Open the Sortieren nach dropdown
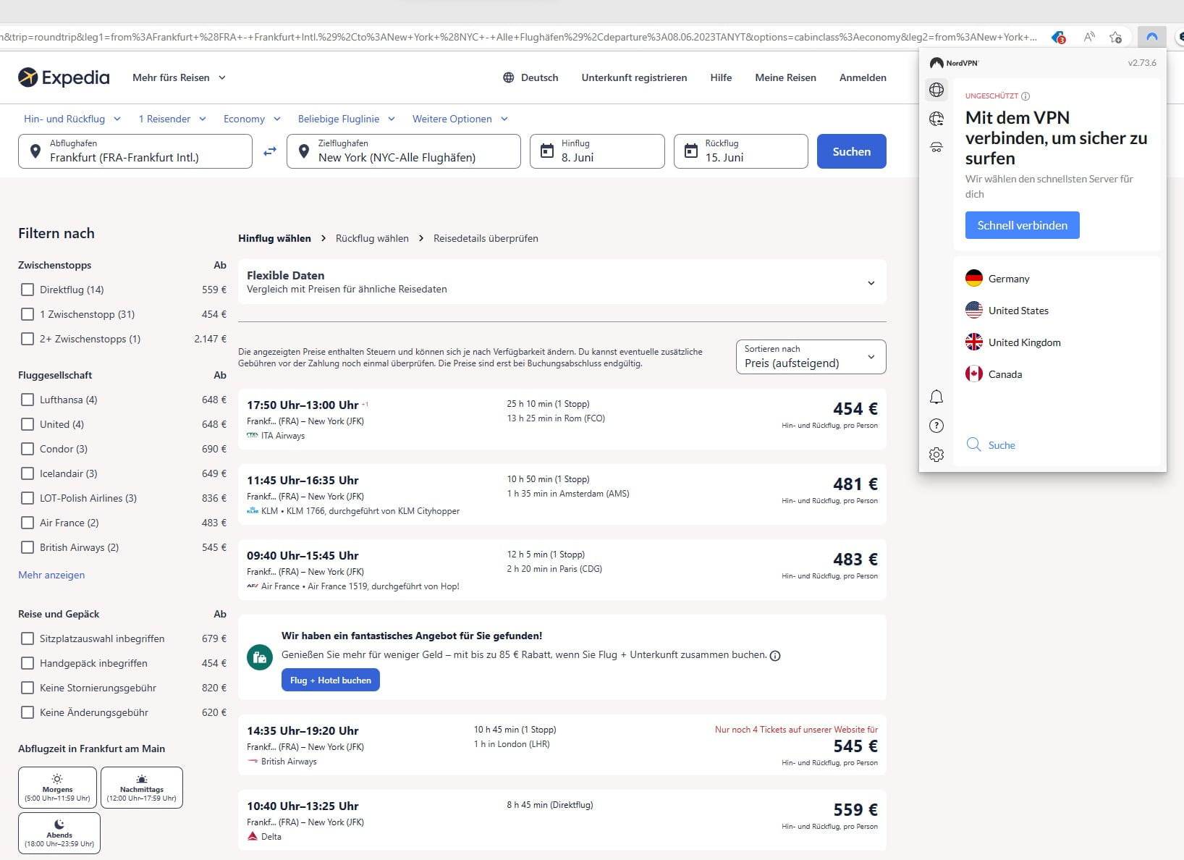The width and height of the screenshot is (1184, 860). tap(811, 357)
